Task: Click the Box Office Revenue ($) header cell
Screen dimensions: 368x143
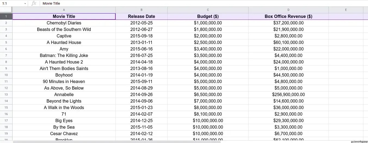Action: pos(289,16)
